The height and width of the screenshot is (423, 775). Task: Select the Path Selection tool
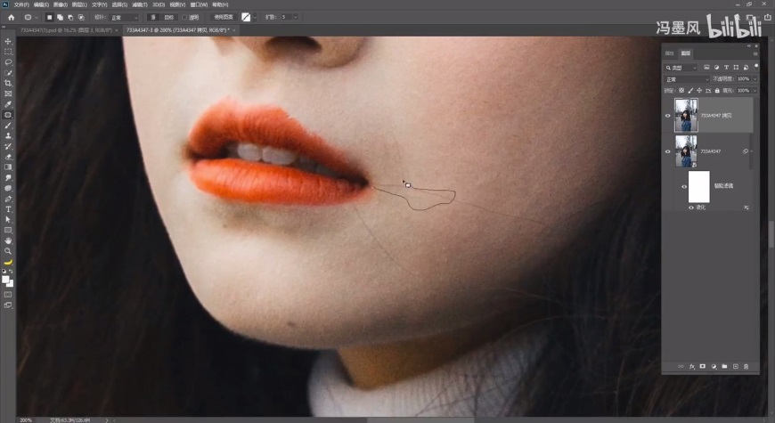pos(8,219)
